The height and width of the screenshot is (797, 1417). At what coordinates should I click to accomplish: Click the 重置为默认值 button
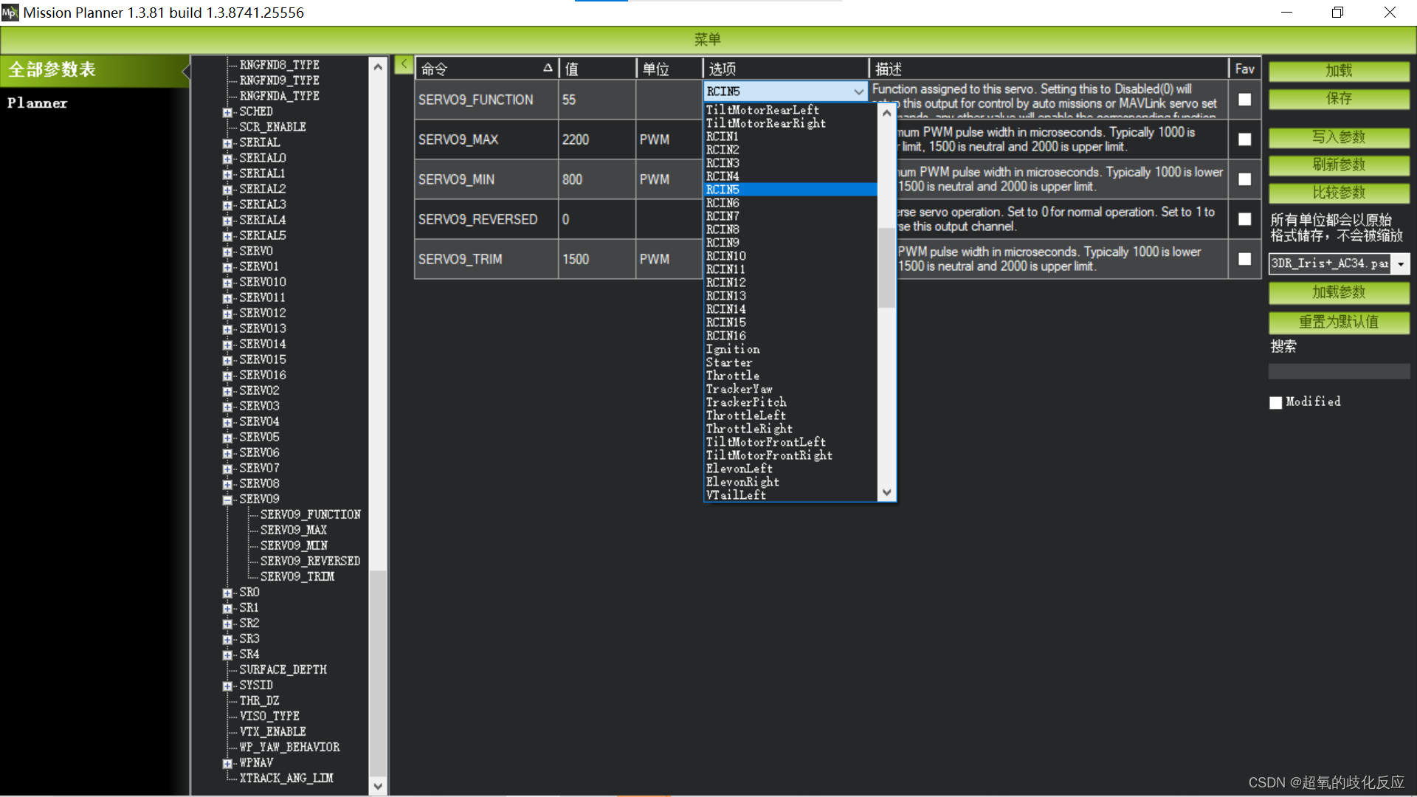pyautogui.click(x=1338, y=322)
